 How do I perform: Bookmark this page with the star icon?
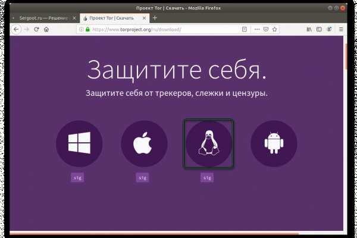tap(275, 29)
